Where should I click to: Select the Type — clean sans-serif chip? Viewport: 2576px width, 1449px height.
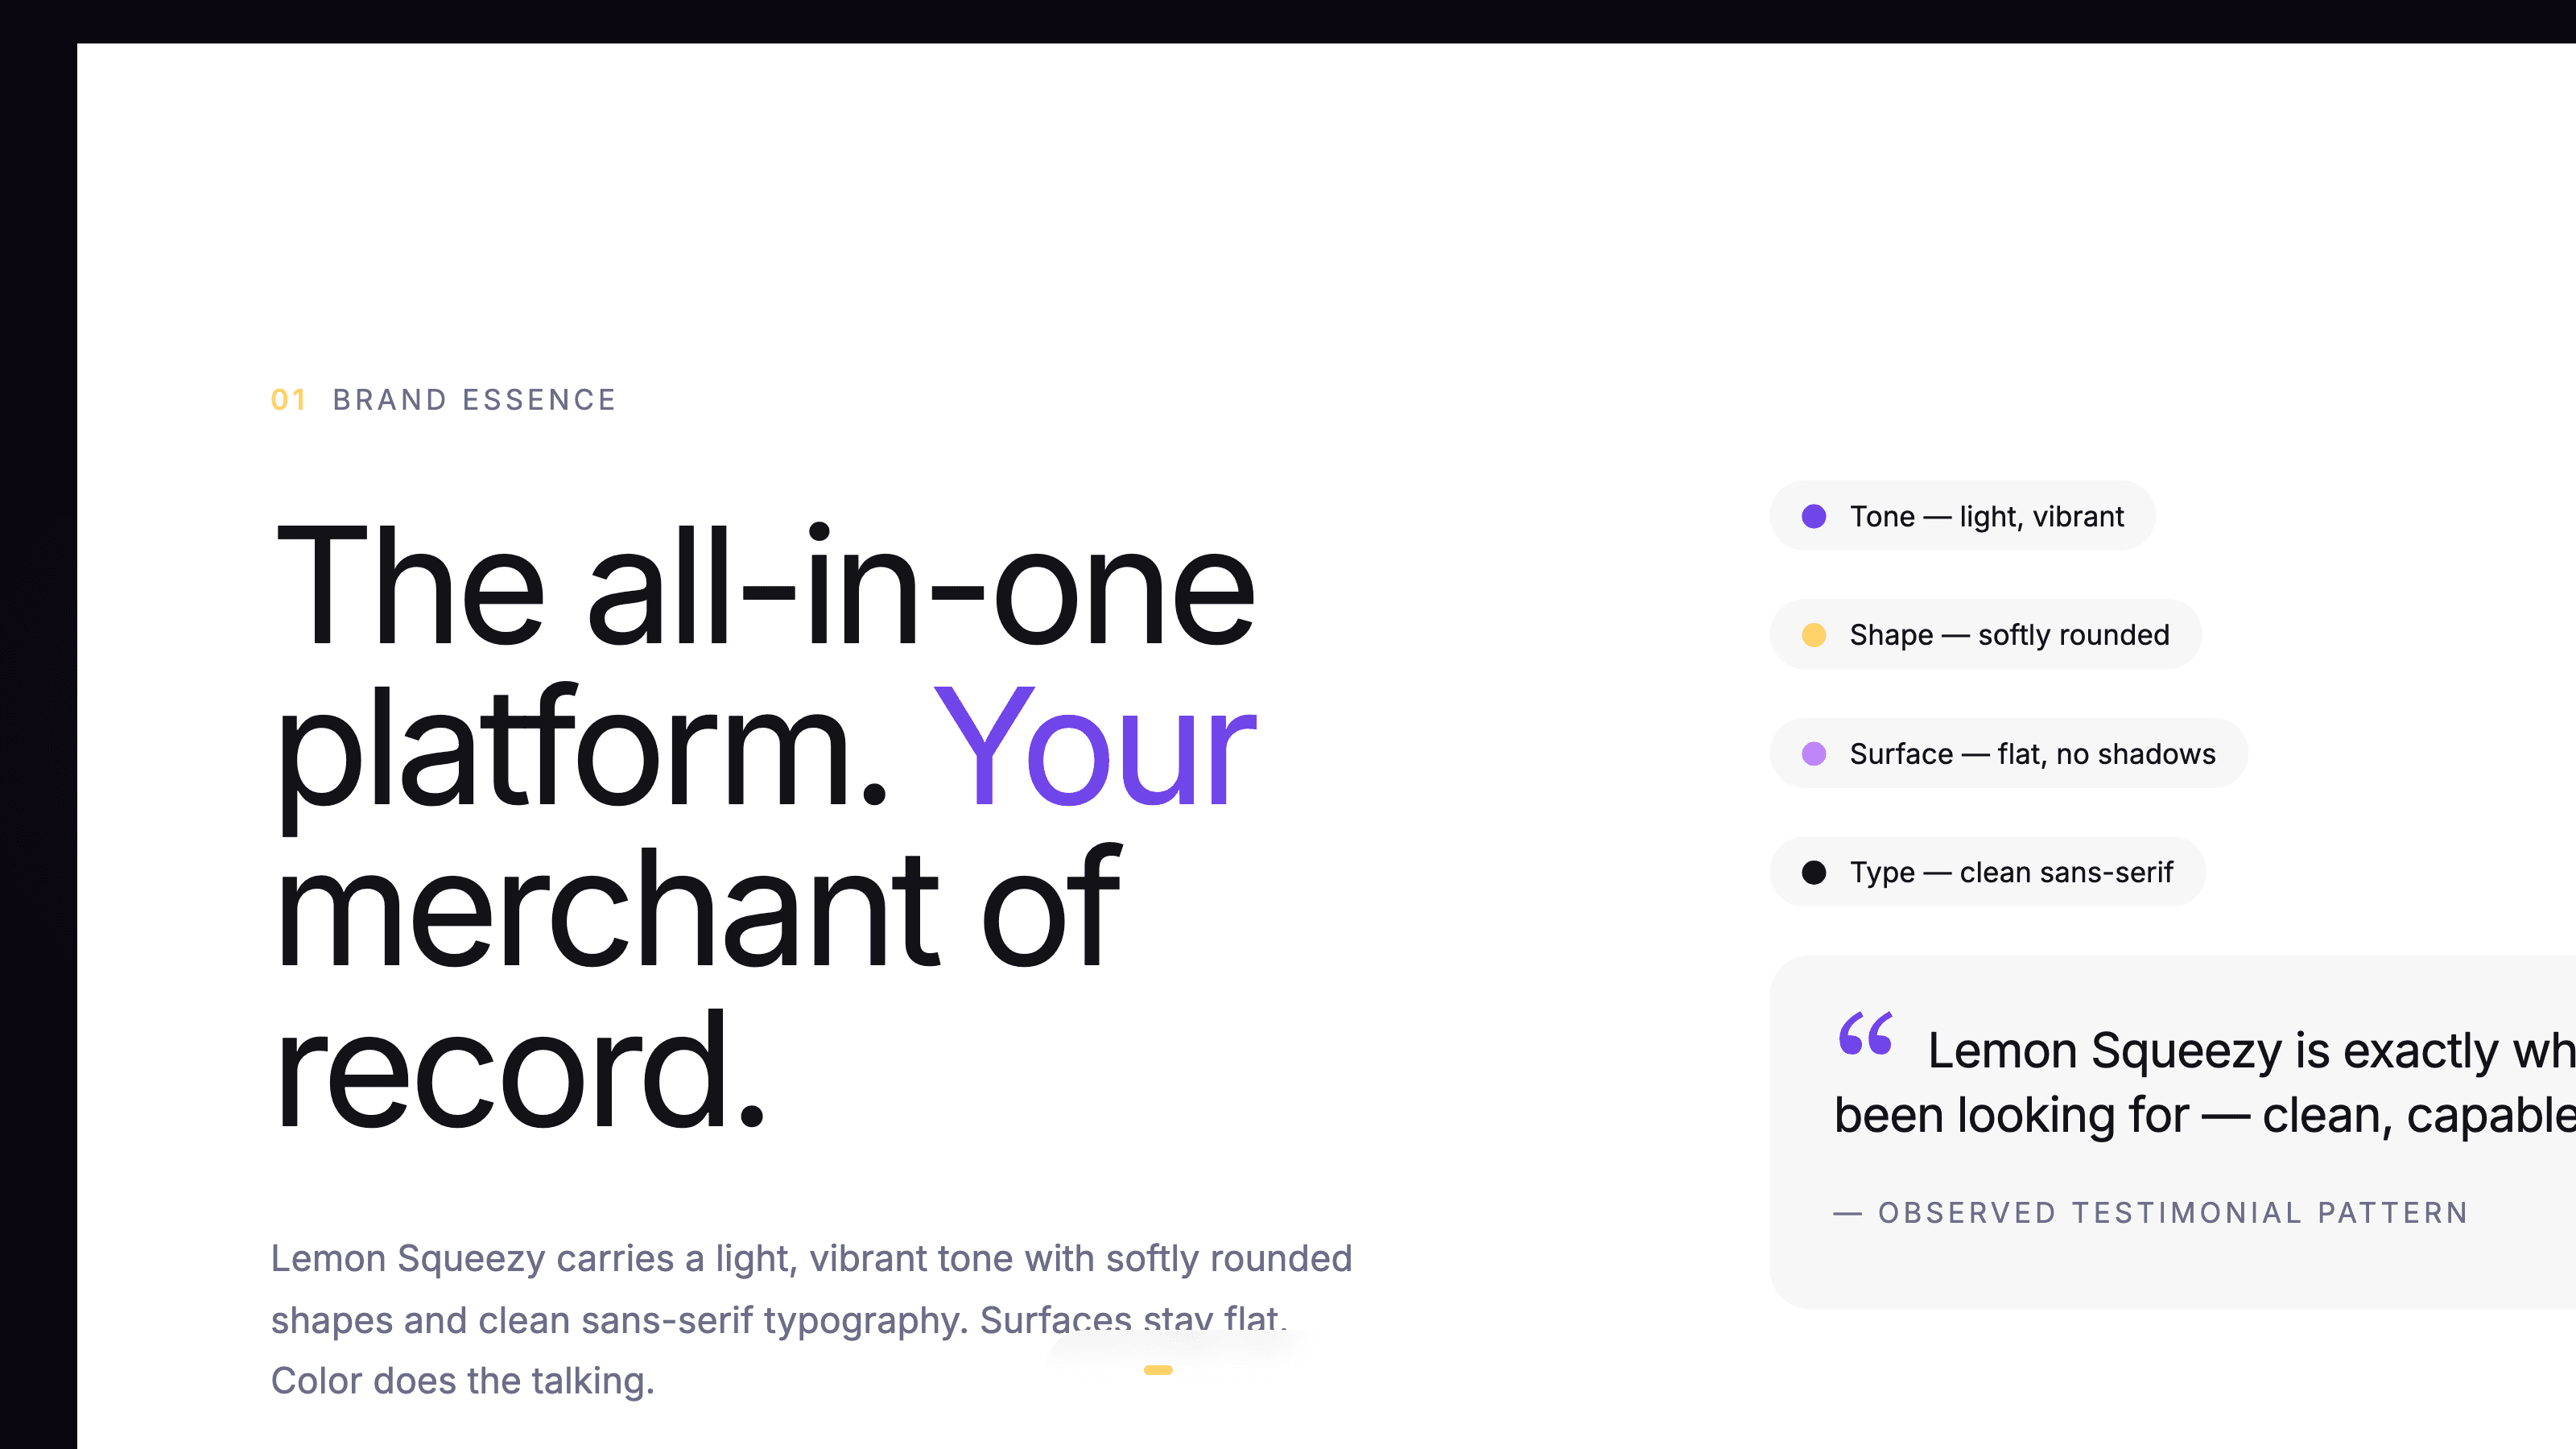(1987, 872)
